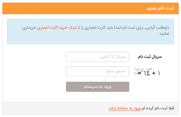Open the لینک خرید کارت اعتباری link
This screenshot has height=117, width=181.
[57, 28]
